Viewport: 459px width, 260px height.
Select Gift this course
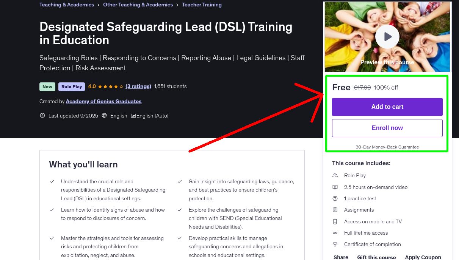(376, 257)
